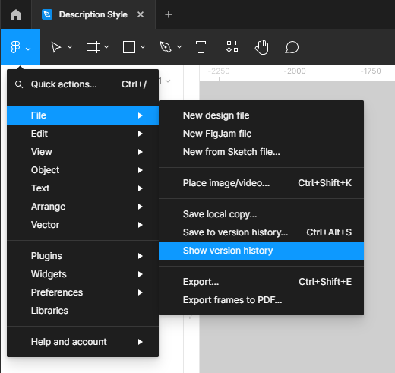Expand shape tools chevron

pos(143,47)
